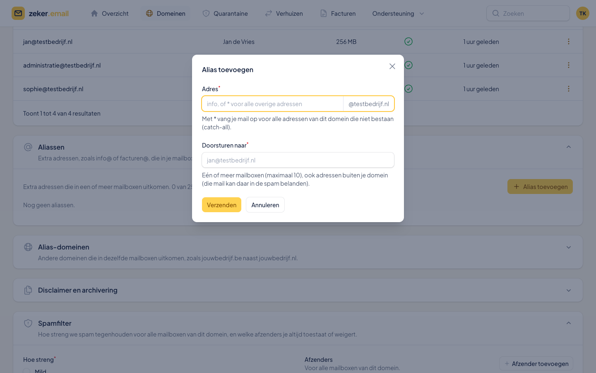Screen dimensions: 596x373
Task: Focus the Adres alias input field
Action: pos(272,104)
